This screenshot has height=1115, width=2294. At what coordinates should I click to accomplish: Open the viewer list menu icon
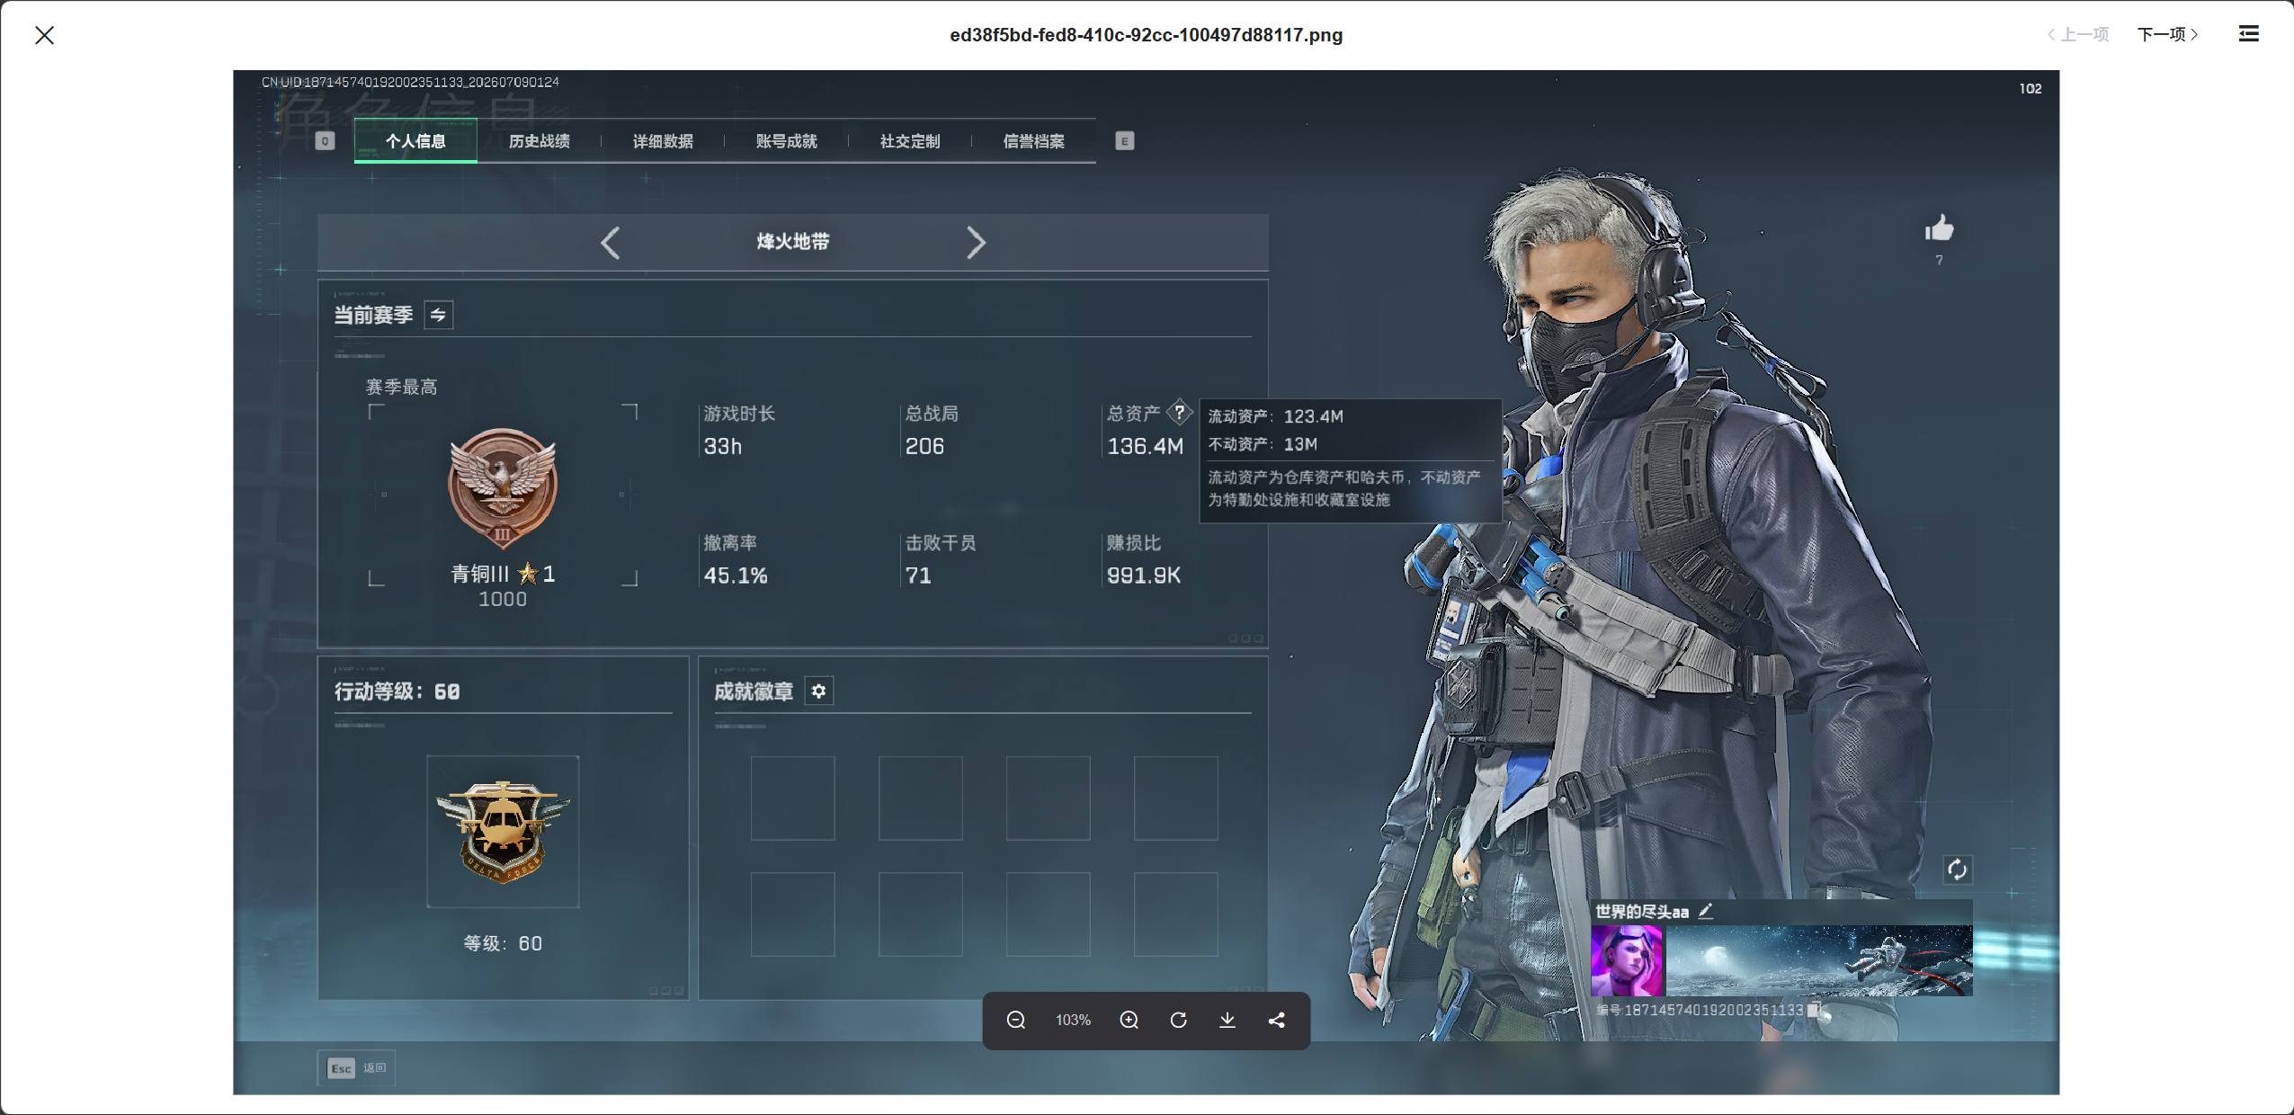point(2248,34)
